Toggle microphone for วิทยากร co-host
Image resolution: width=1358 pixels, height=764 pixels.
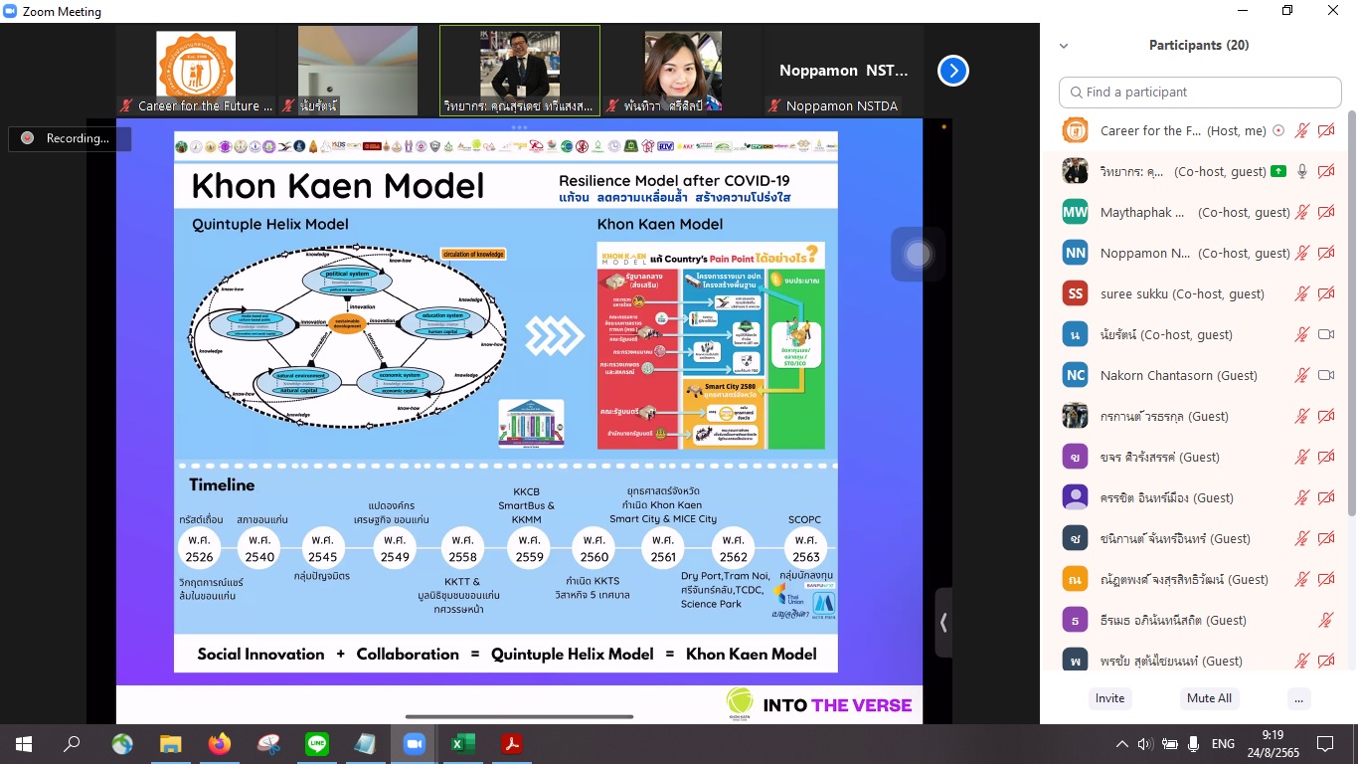1302,171
